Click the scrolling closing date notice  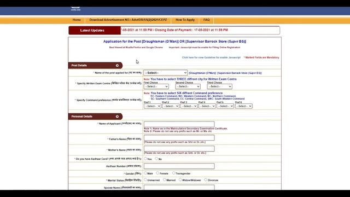coord(175,30)
